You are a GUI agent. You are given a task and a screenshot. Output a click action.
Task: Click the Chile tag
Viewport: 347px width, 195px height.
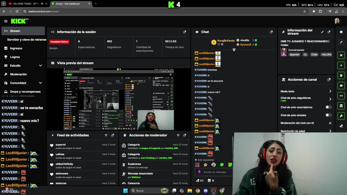(x=314, y=54)
